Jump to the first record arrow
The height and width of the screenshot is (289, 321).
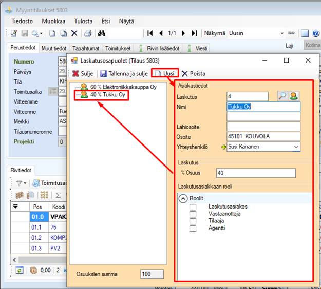coord(150,33)
